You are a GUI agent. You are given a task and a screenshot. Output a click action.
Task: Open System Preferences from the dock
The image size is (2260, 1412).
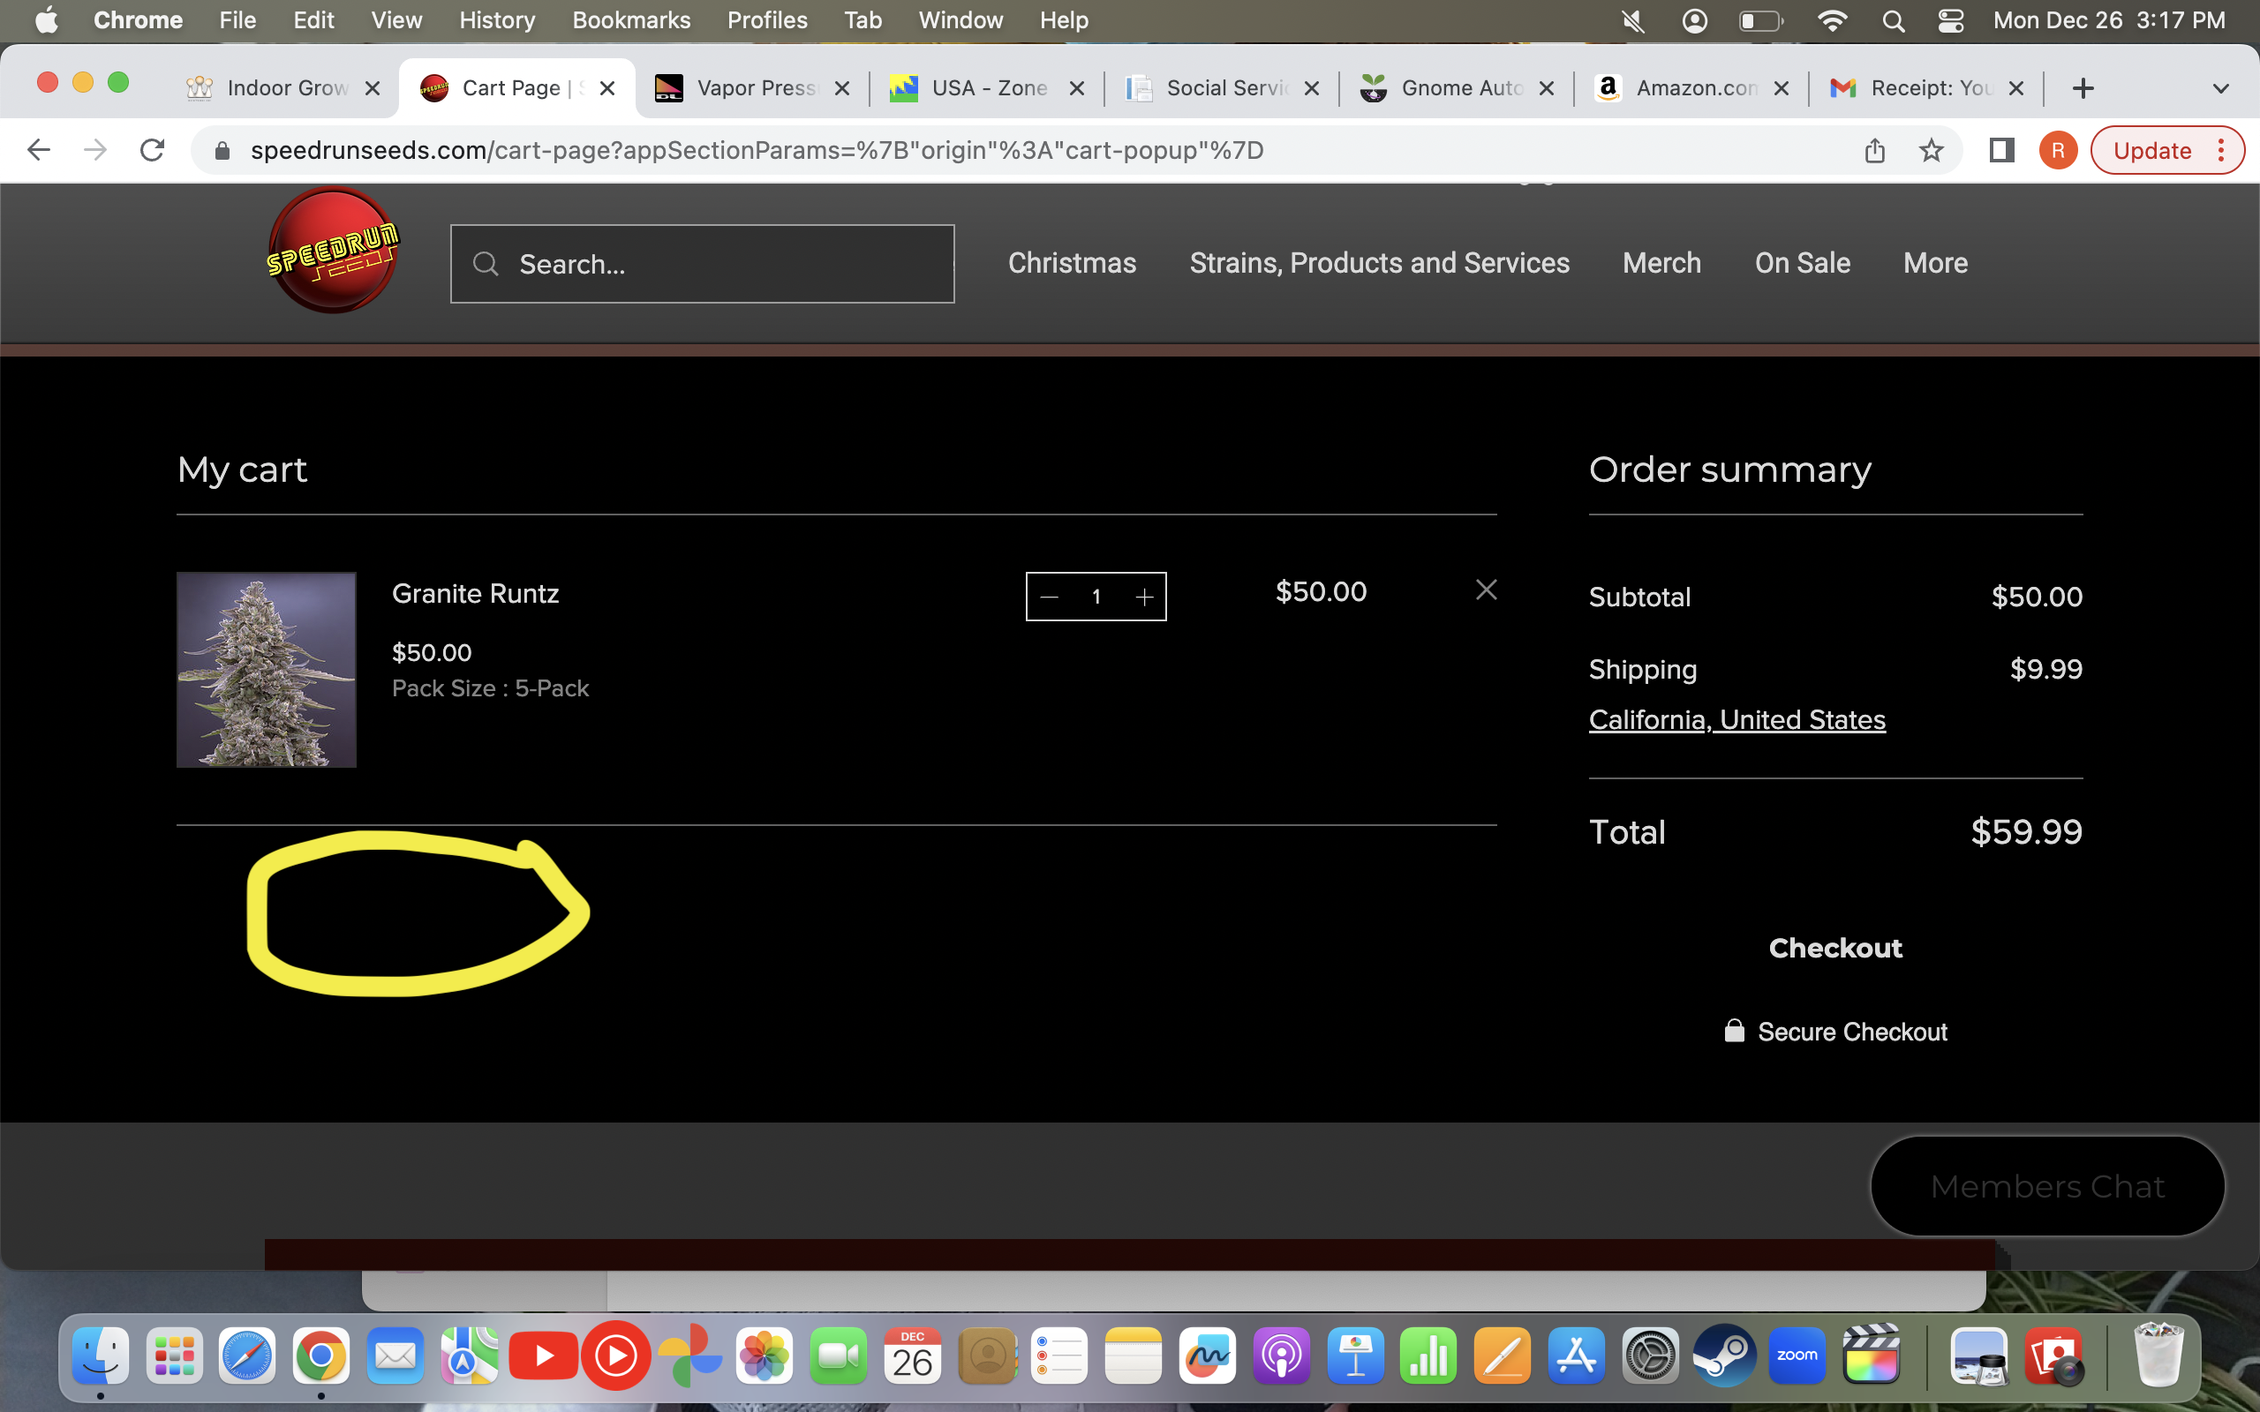1650,1356
